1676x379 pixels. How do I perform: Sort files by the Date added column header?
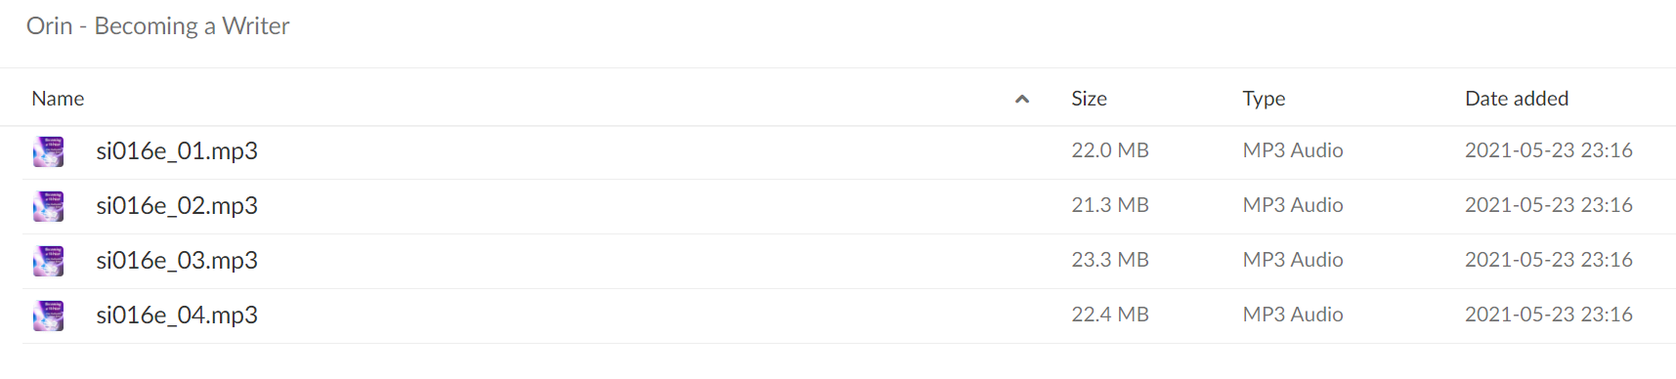pyautogui.click(x=1517, y=99)
